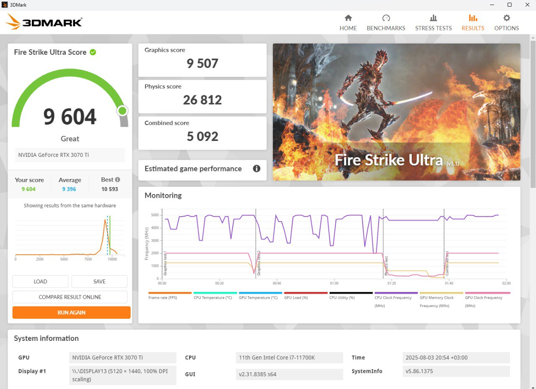Click the Fire Strike Ultra artwork image
Image resolution: width=536 pixels, height=389 pixels.
click(397, 112)
